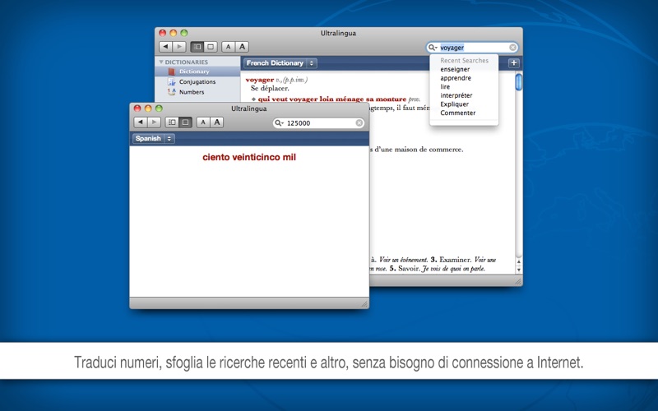
Task: Select recent search 'Commenter'
Action: tap(458, 113)
